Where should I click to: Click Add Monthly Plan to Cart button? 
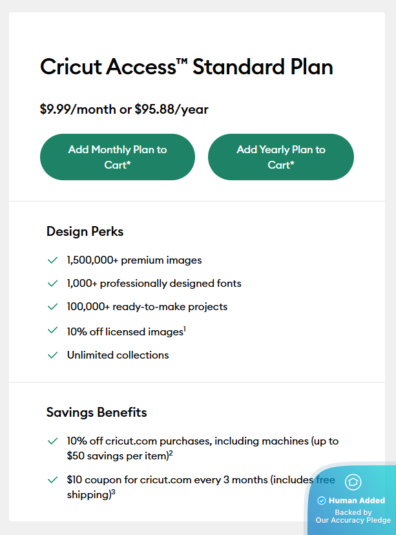[x=118, y=157]
